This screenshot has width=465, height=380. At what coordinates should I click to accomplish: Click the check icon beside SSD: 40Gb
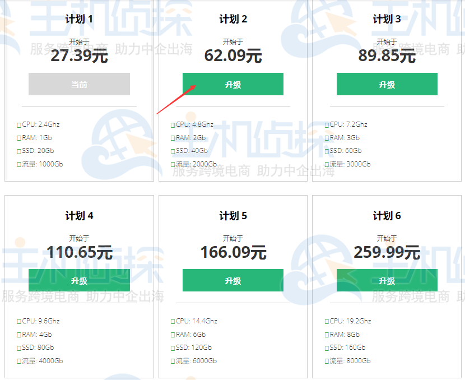[173, 151]
